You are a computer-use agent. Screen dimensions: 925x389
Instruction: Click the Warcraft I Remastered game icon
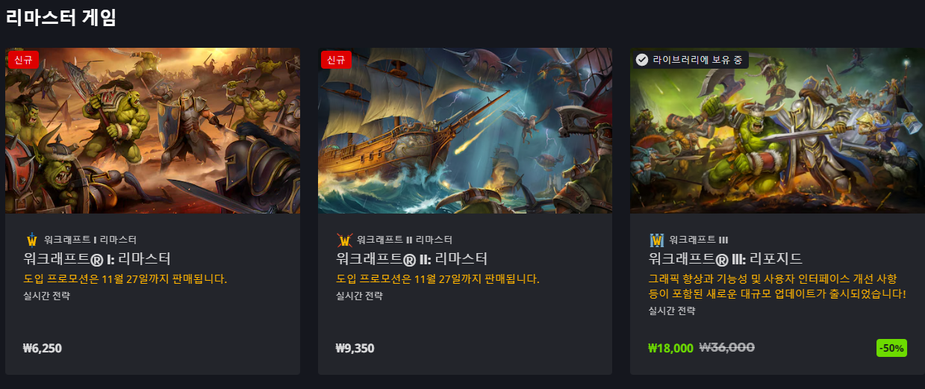pos(32,240)
